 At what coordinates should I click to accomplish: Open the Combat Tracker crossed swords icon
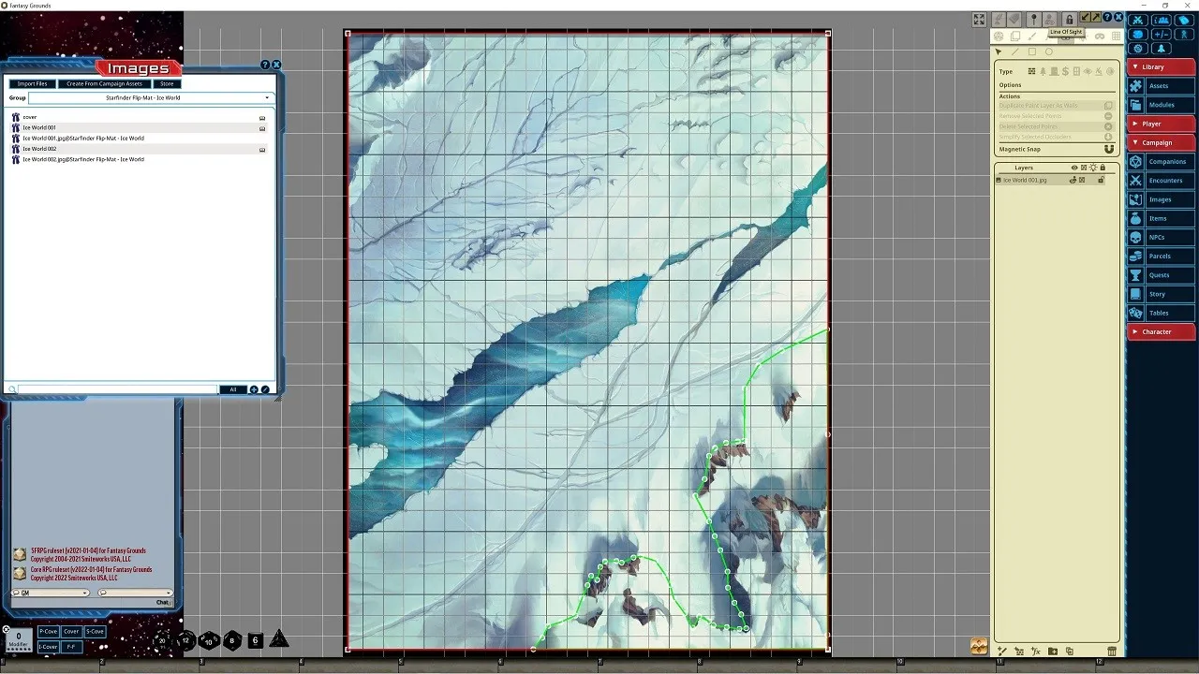point(1138,20)
